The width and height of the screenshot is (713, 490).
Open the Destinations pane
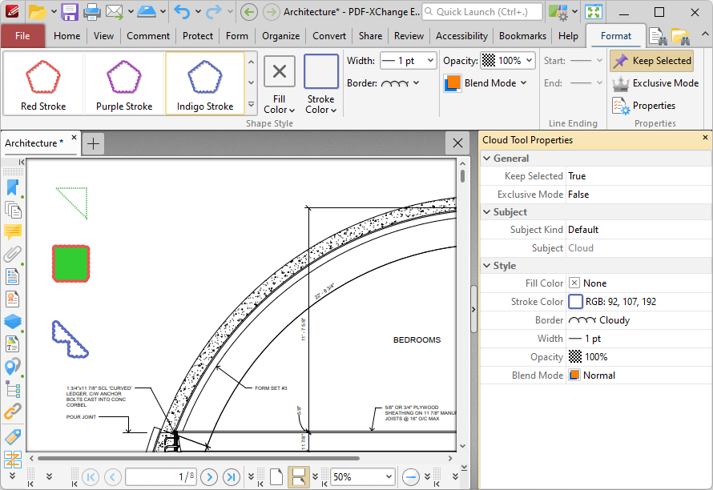point(12,366)
